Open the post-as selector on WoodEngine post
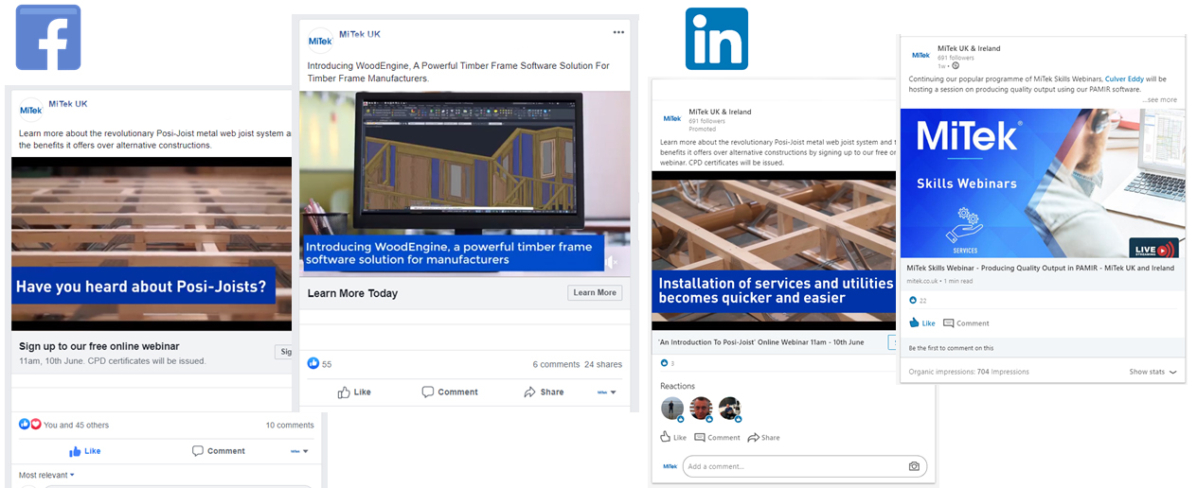 (x=607, y=392)
